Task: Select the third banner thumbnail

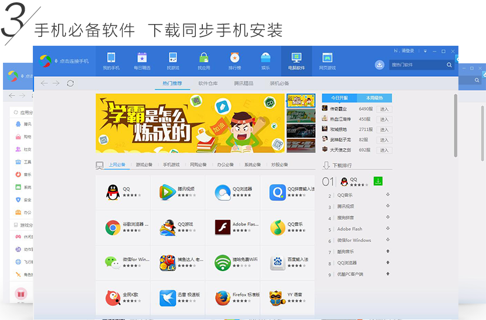Action: point(301,131)
